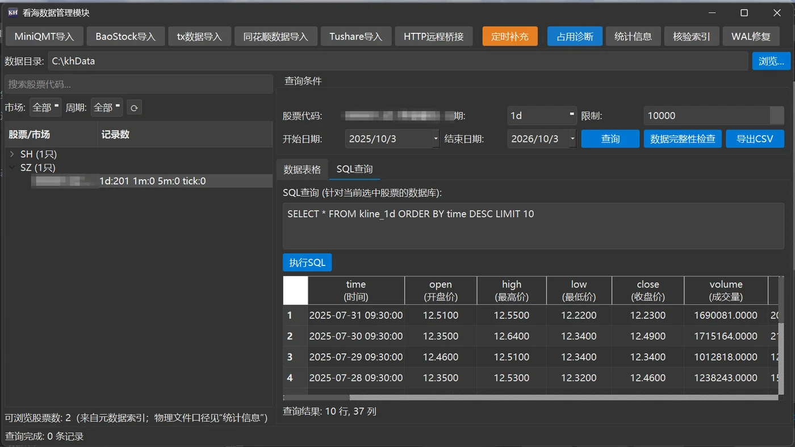Click the 限制 value field showing 10000
Screen dimensions: 795x447
click(706, 116)
